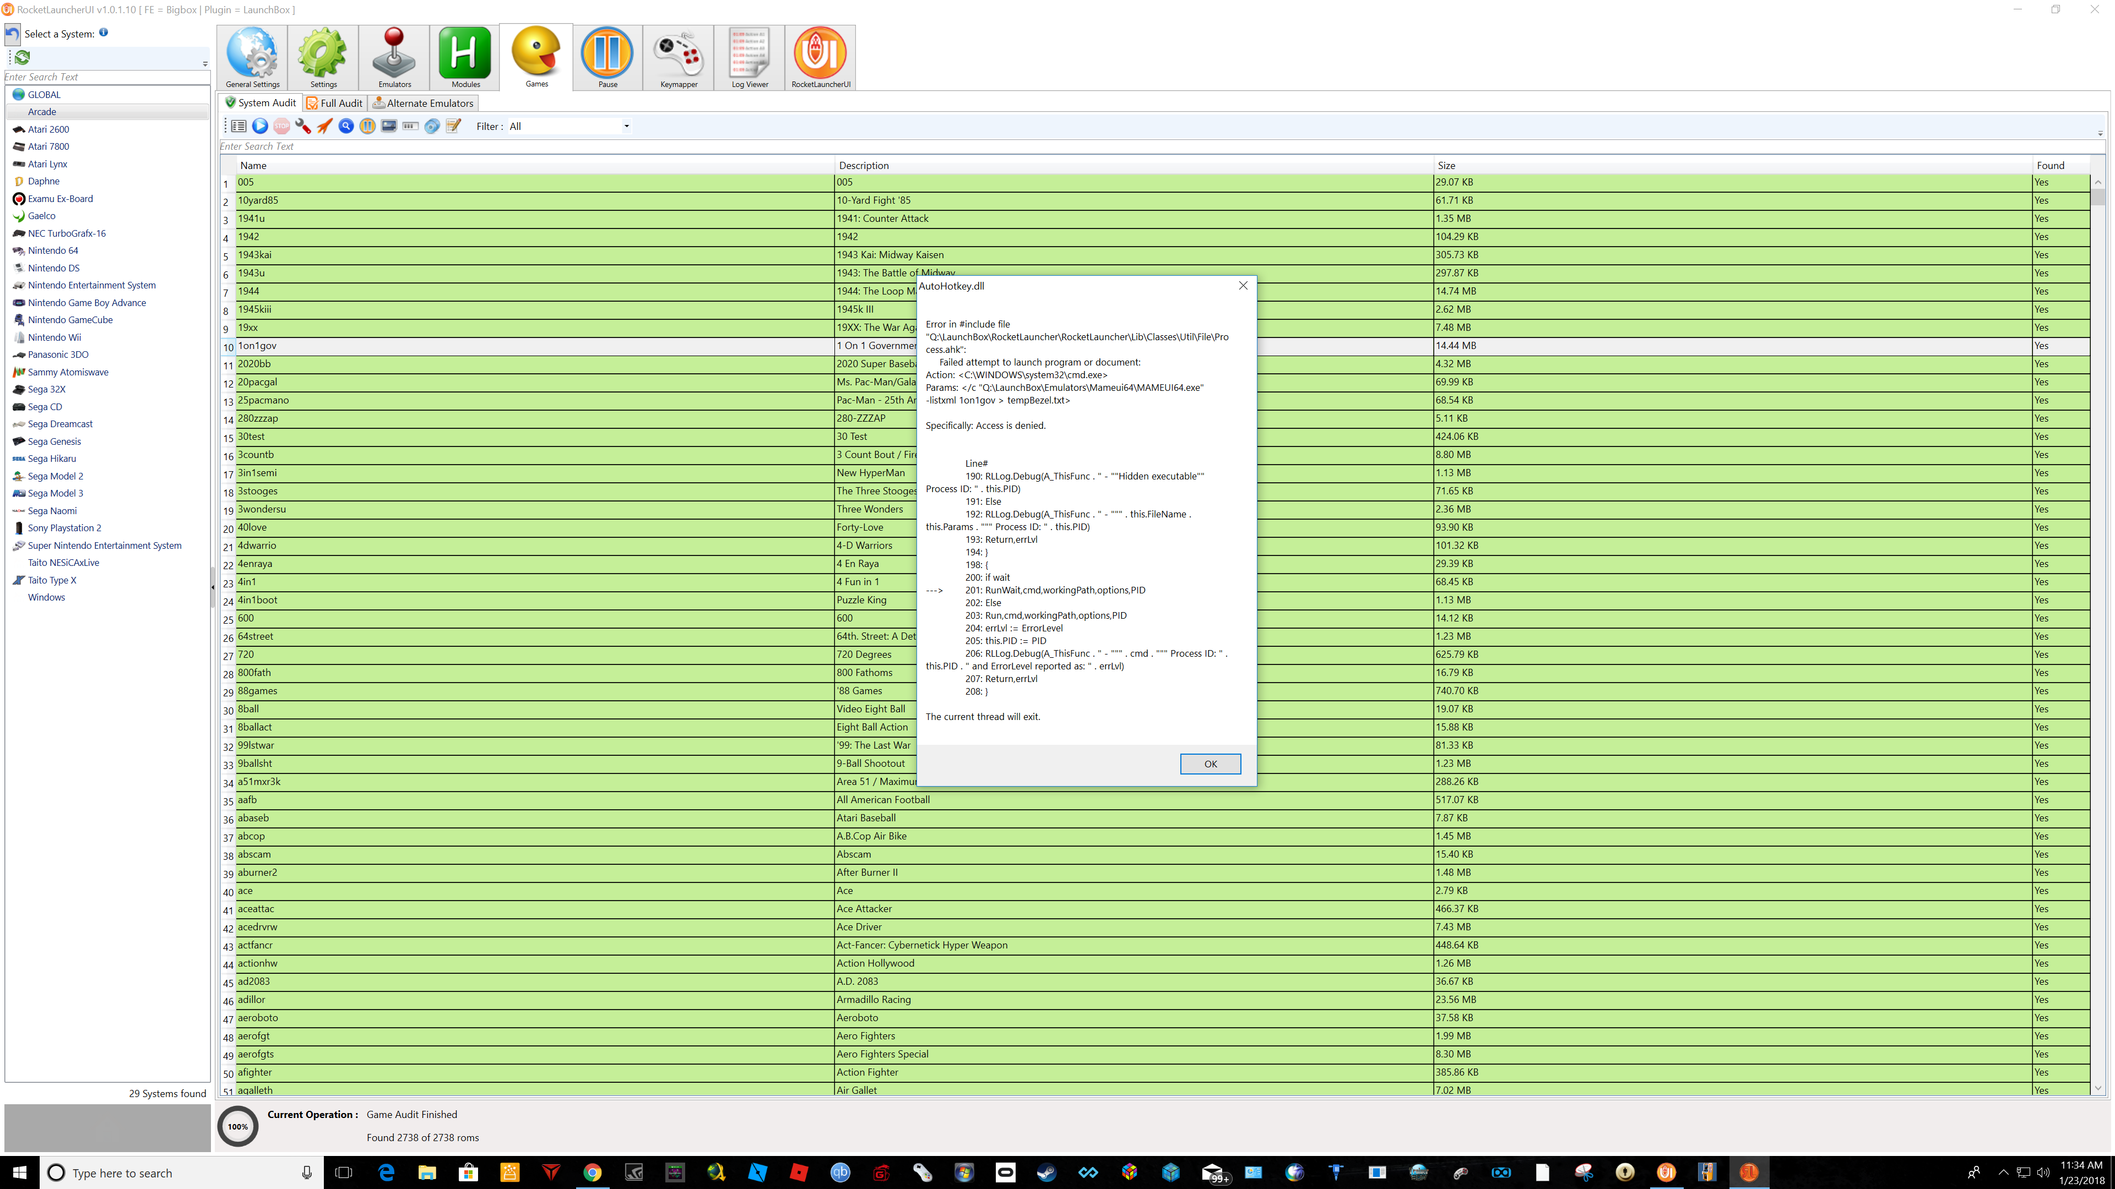Sort by the Description column header
Viewport: 2115px width, 1189px height.
pos(1134,165)
